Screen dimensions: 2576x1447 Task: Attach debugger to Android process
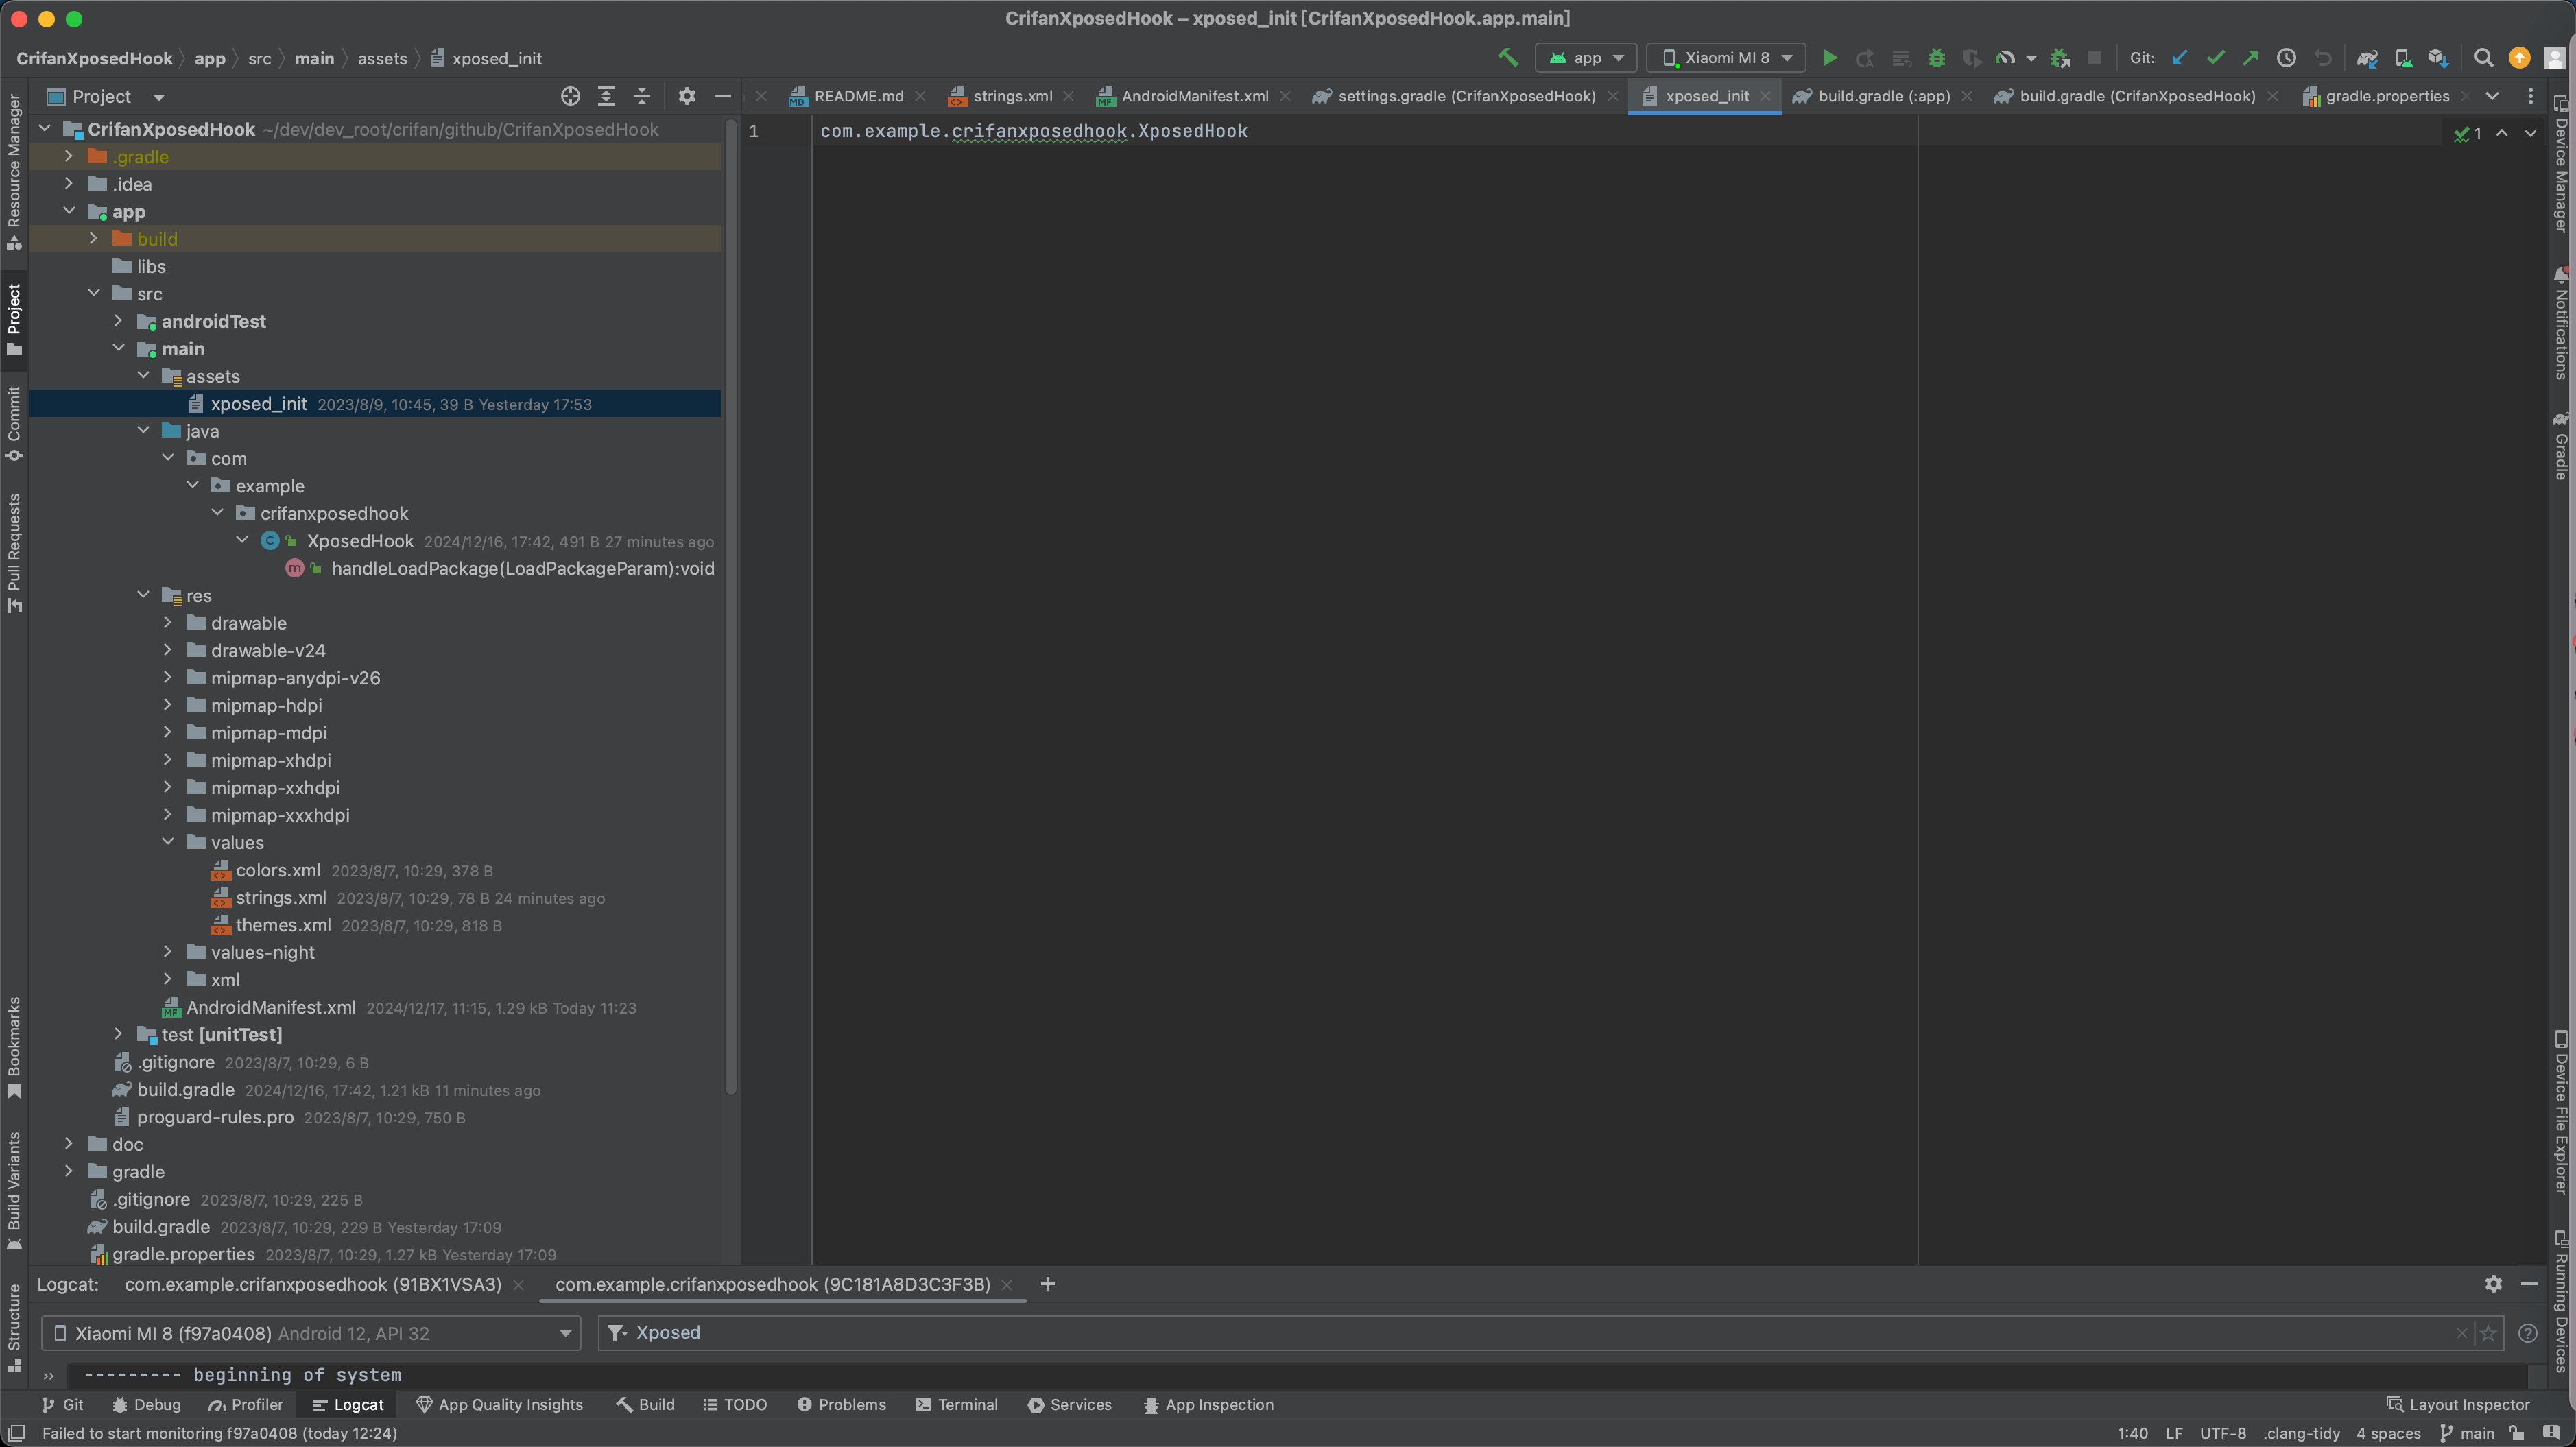2059,58
